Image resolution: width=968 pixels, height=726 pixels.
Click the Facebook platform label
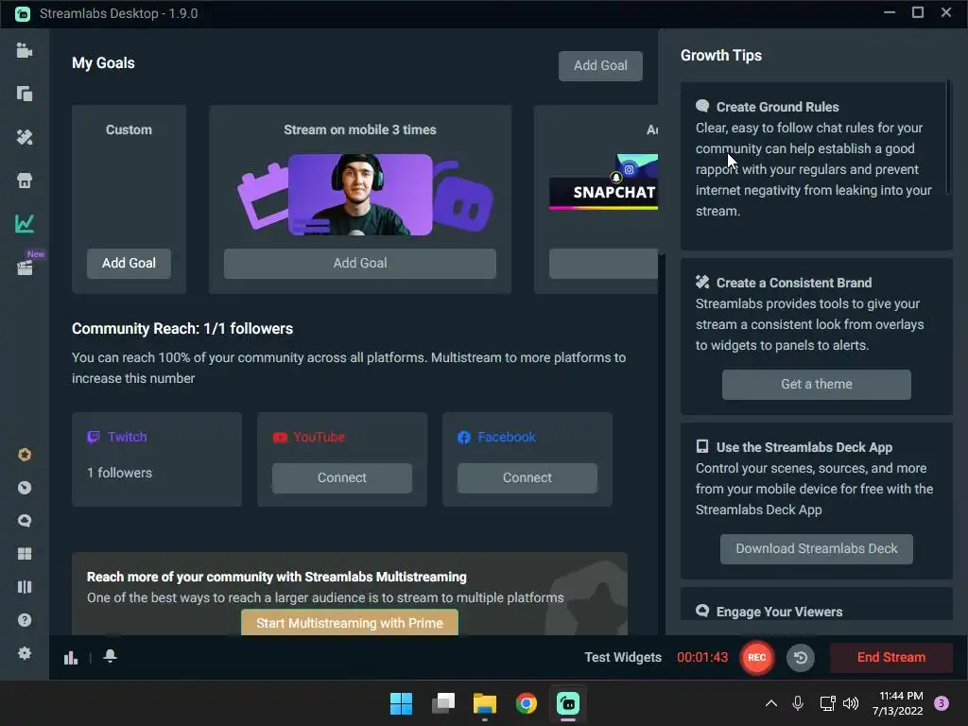click(507, 437)
